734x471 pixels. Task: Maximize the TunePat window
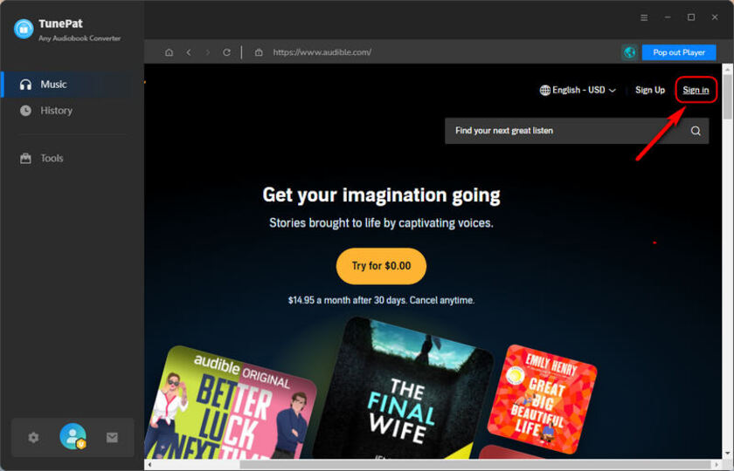pyautogui.click(x=691, y=17)
